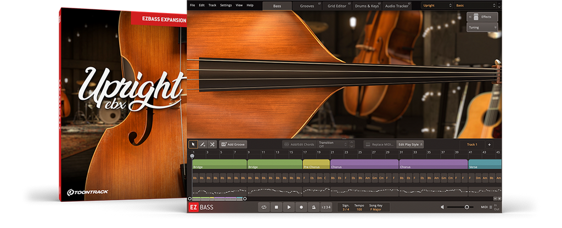This screenshot has height=228, width=562.
Task: Click the Replace MIDI button
Action: (380, 145)
